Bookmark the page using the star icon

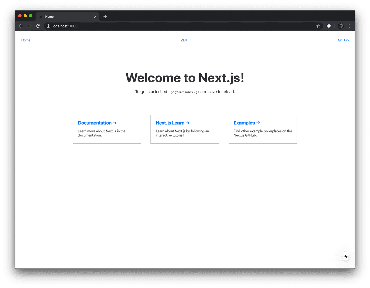318,26
